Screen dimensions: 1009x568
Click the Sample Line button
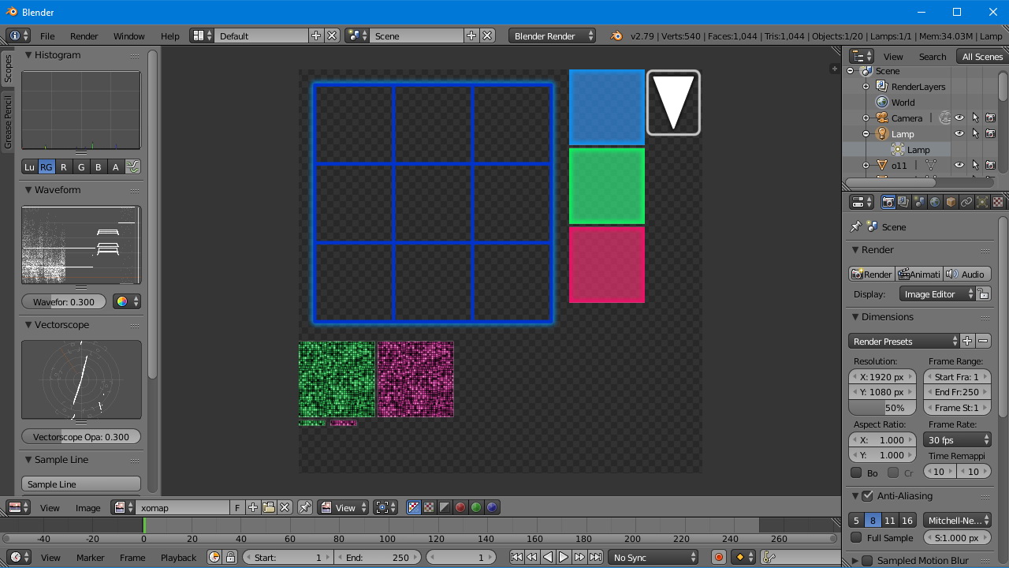tap(81, 484)
